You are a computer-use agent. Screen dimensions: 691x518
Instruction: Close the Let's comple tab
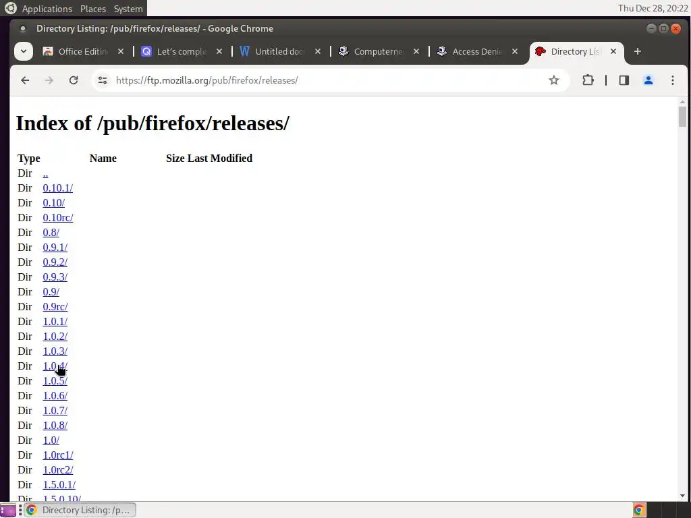tap(219, 51)
